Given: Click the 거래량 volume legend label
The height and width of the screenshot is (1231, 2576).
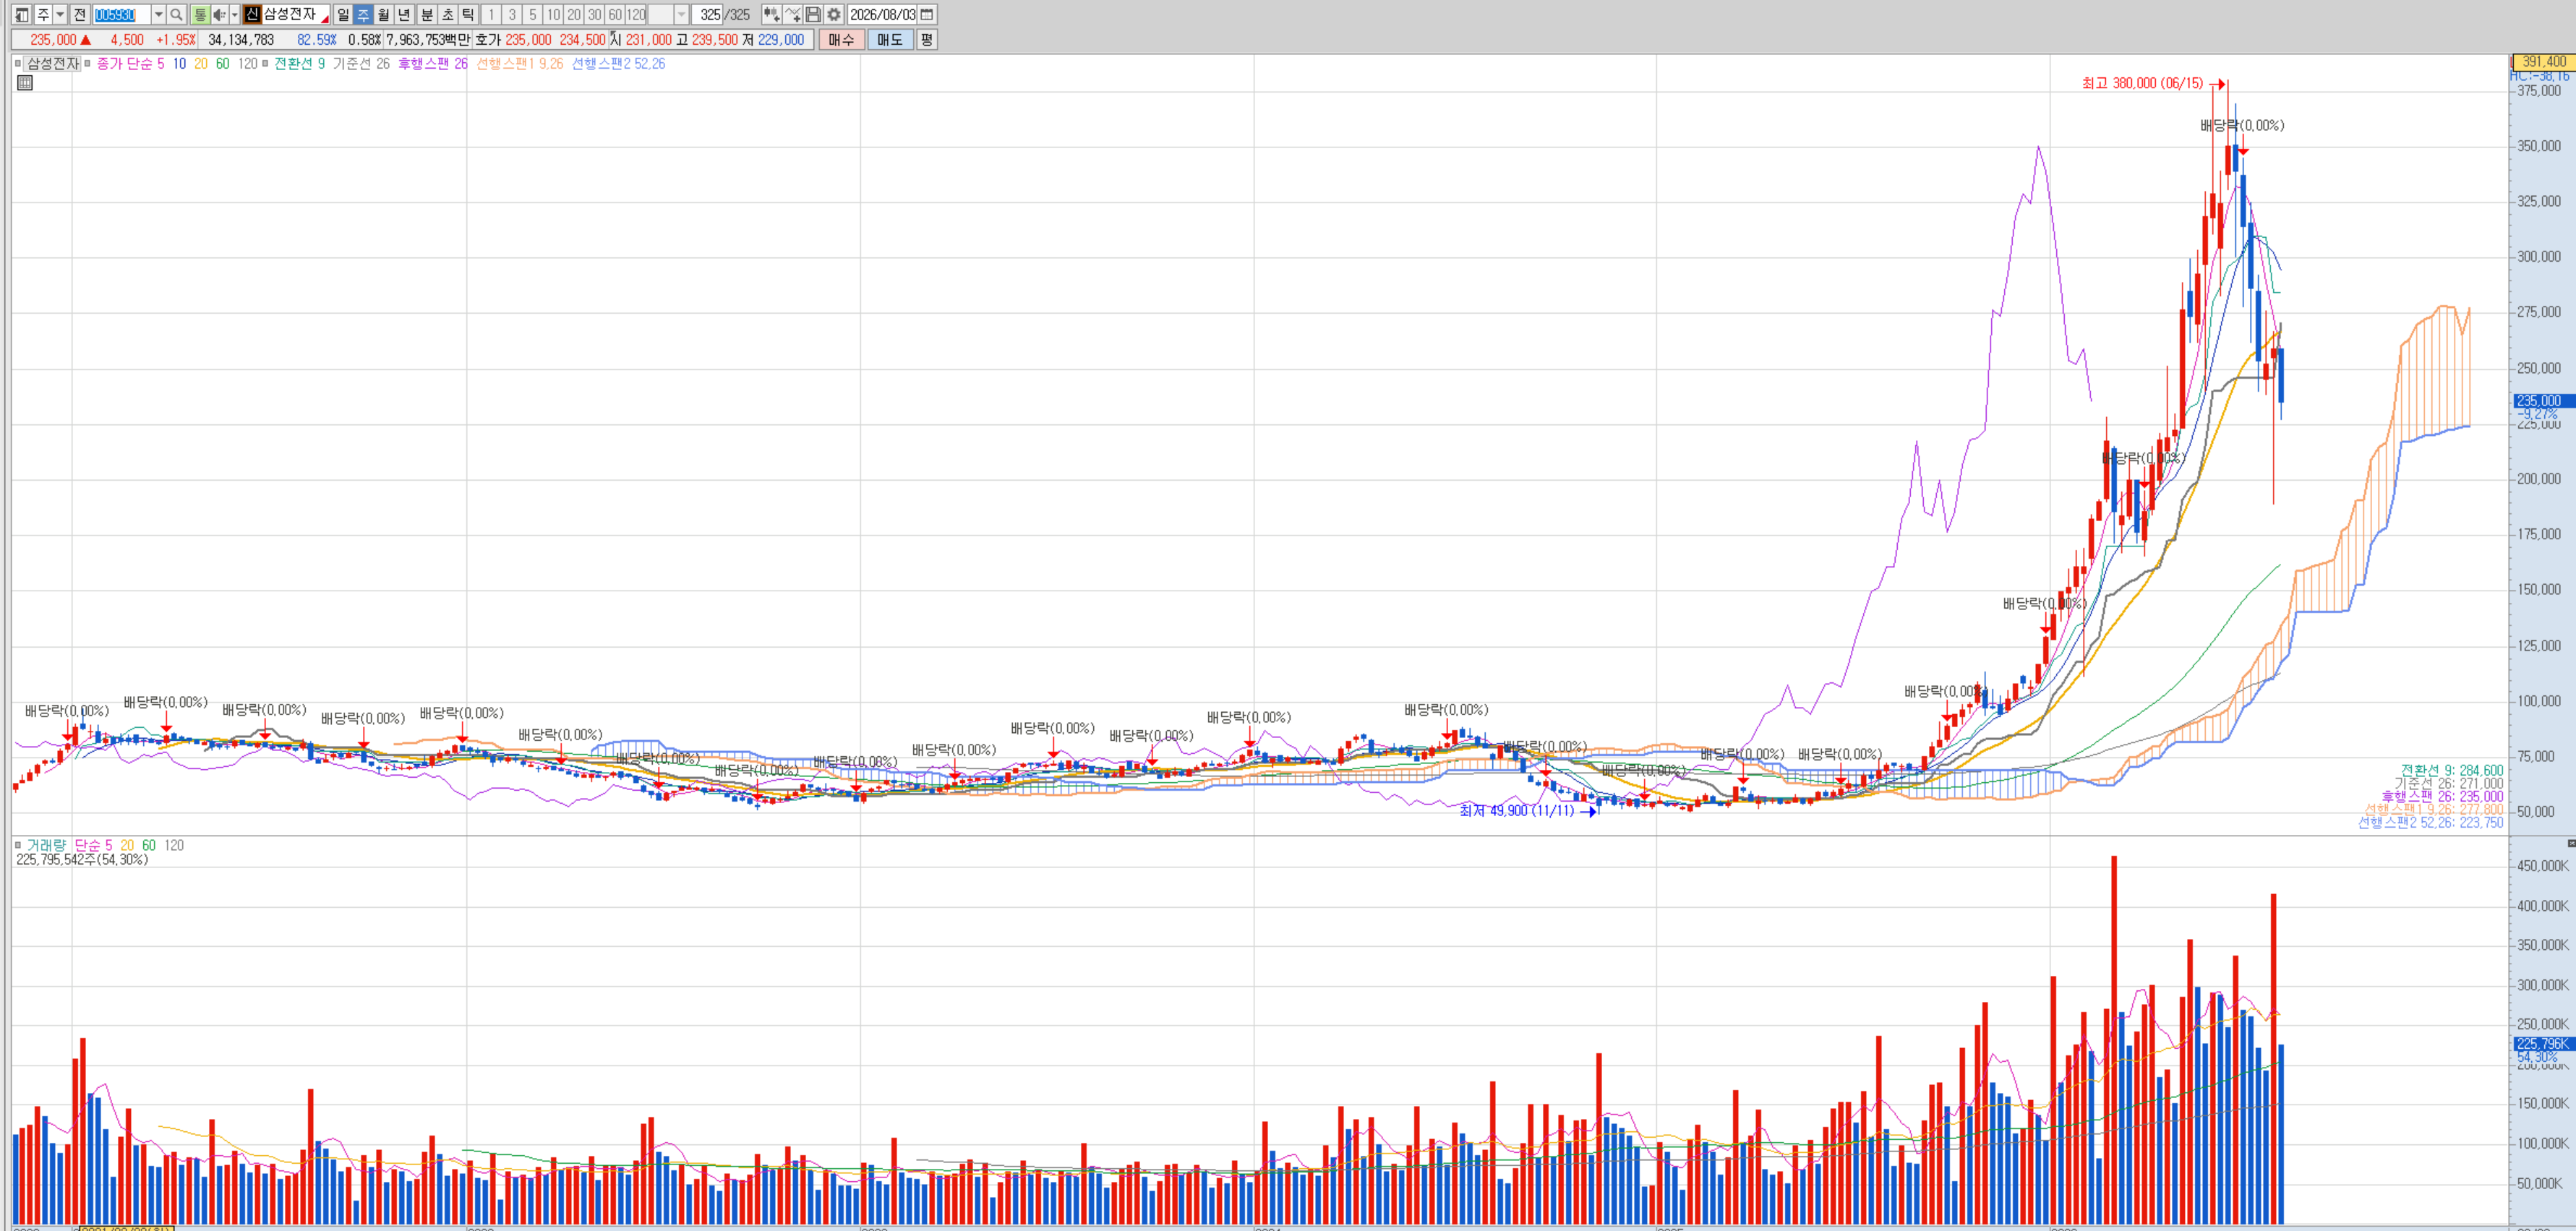Looking at the screenshot, I should [46, 845].
